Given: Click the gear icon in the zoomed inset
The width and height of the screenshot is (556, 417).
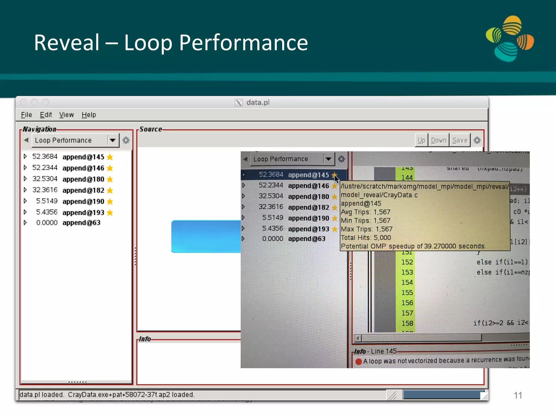Looking at the screenshot, I should [x=342, y=159].
